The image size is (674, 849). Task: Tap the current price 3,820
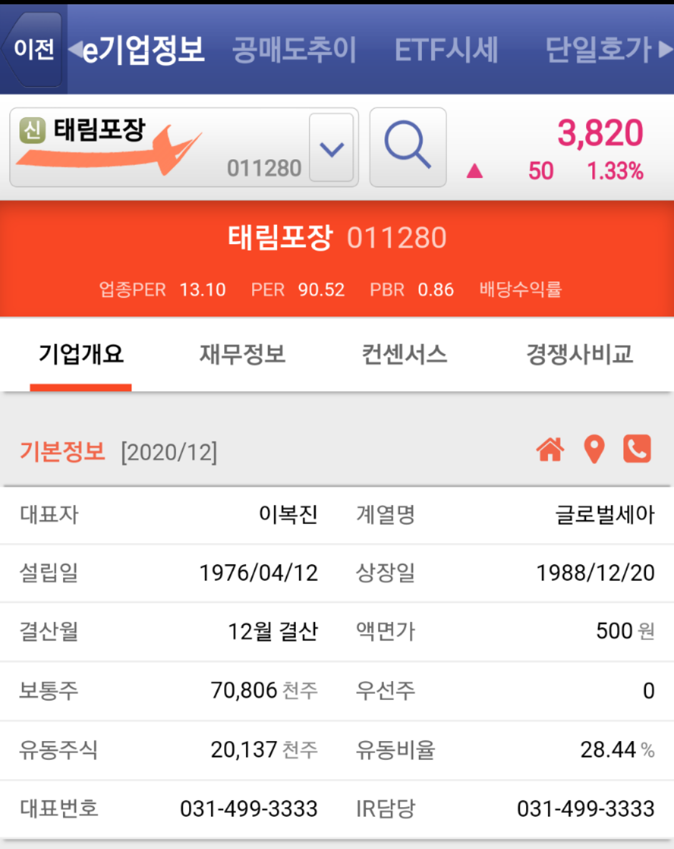pos(600,133)
